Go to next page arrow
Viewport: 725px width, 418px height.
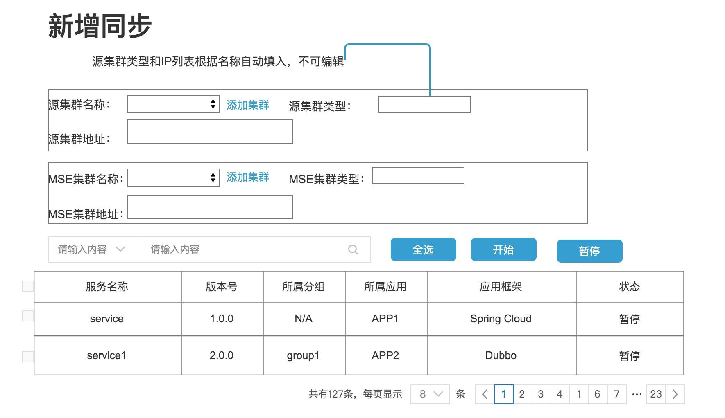[x=675, y=394]
